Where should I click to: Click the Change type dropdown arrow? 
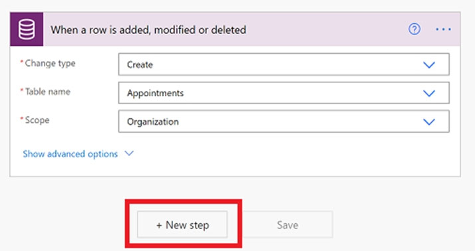(429, 64)
